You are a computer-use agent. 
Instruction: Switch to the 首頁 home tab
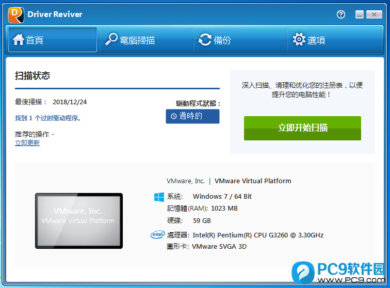[x=53, y=40]
